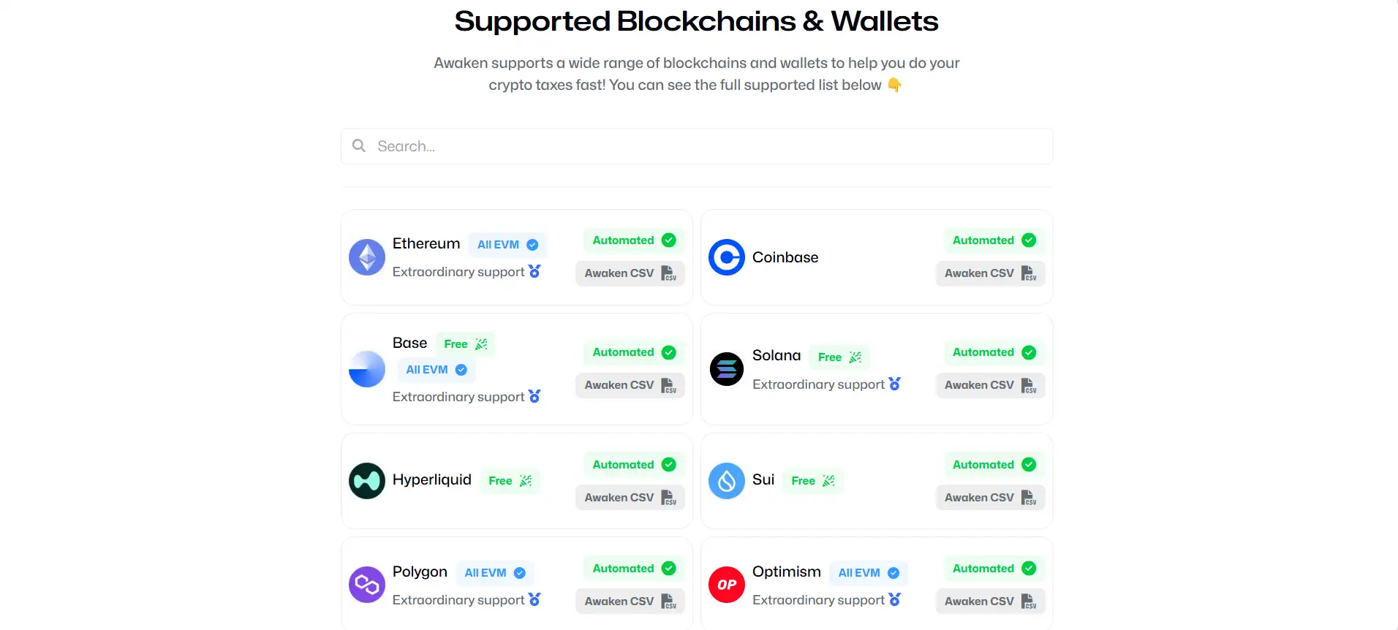This screenshot has height=630, width=1398.
Task: Click the All EVM tag beside Ethereum
Action: tap(507, 245)
